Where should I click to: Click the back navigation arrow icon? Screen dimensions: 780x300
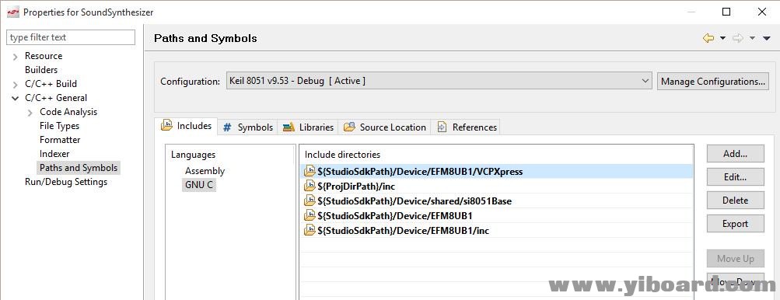click(x=708, y=38)
